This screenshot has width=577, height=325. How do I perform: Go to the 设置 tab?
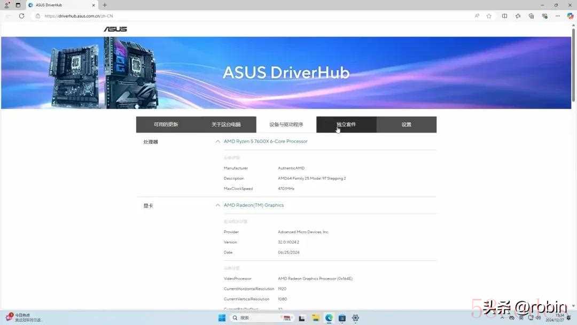[x=406, y=125]
